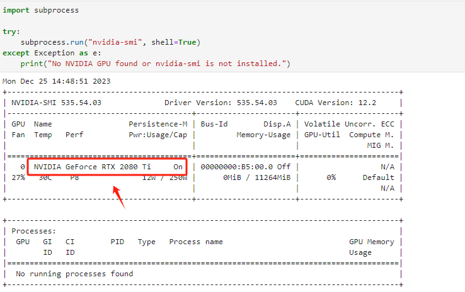Click the 'GPU-Util' header
The image size is (465, 292).
[x=322, y=135]
